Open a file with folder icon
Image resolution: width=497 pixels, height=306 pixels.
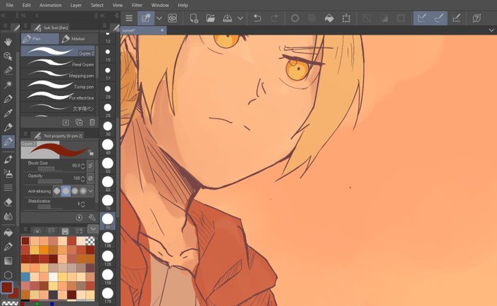coord(210,18)
